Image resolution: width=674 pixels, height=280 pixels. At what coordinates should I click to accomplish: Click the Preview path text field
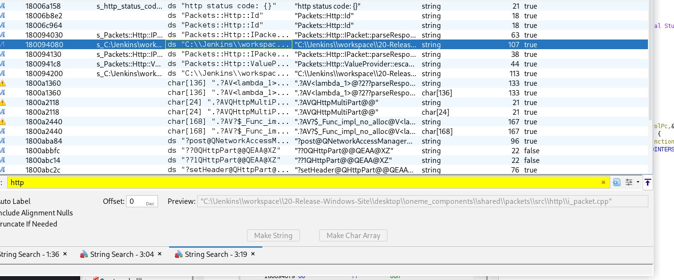coord(422,201)
